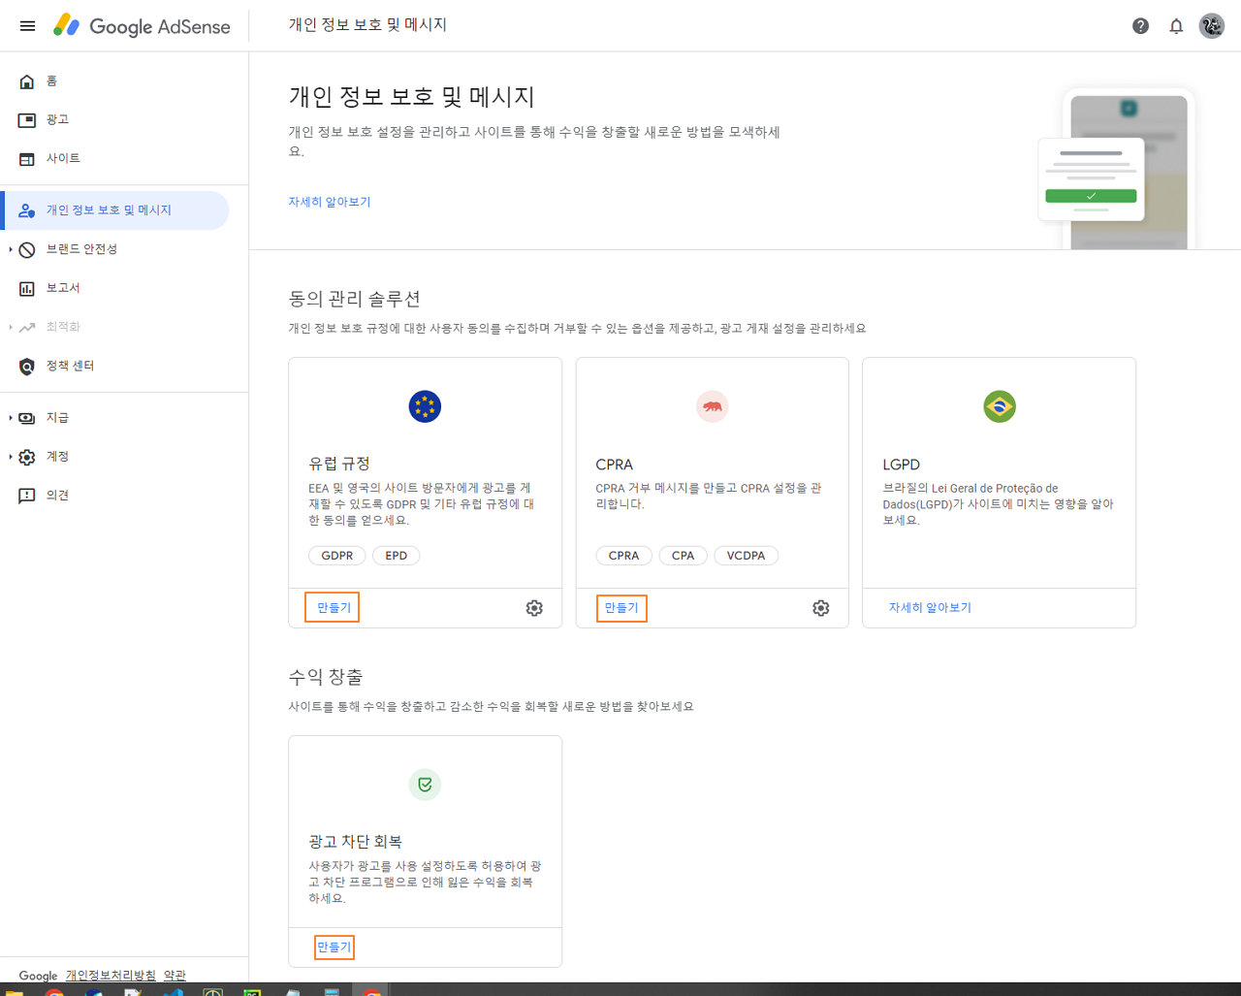
Task: Go to 홈 in the sidebar
Action: [x=51, y=81]
